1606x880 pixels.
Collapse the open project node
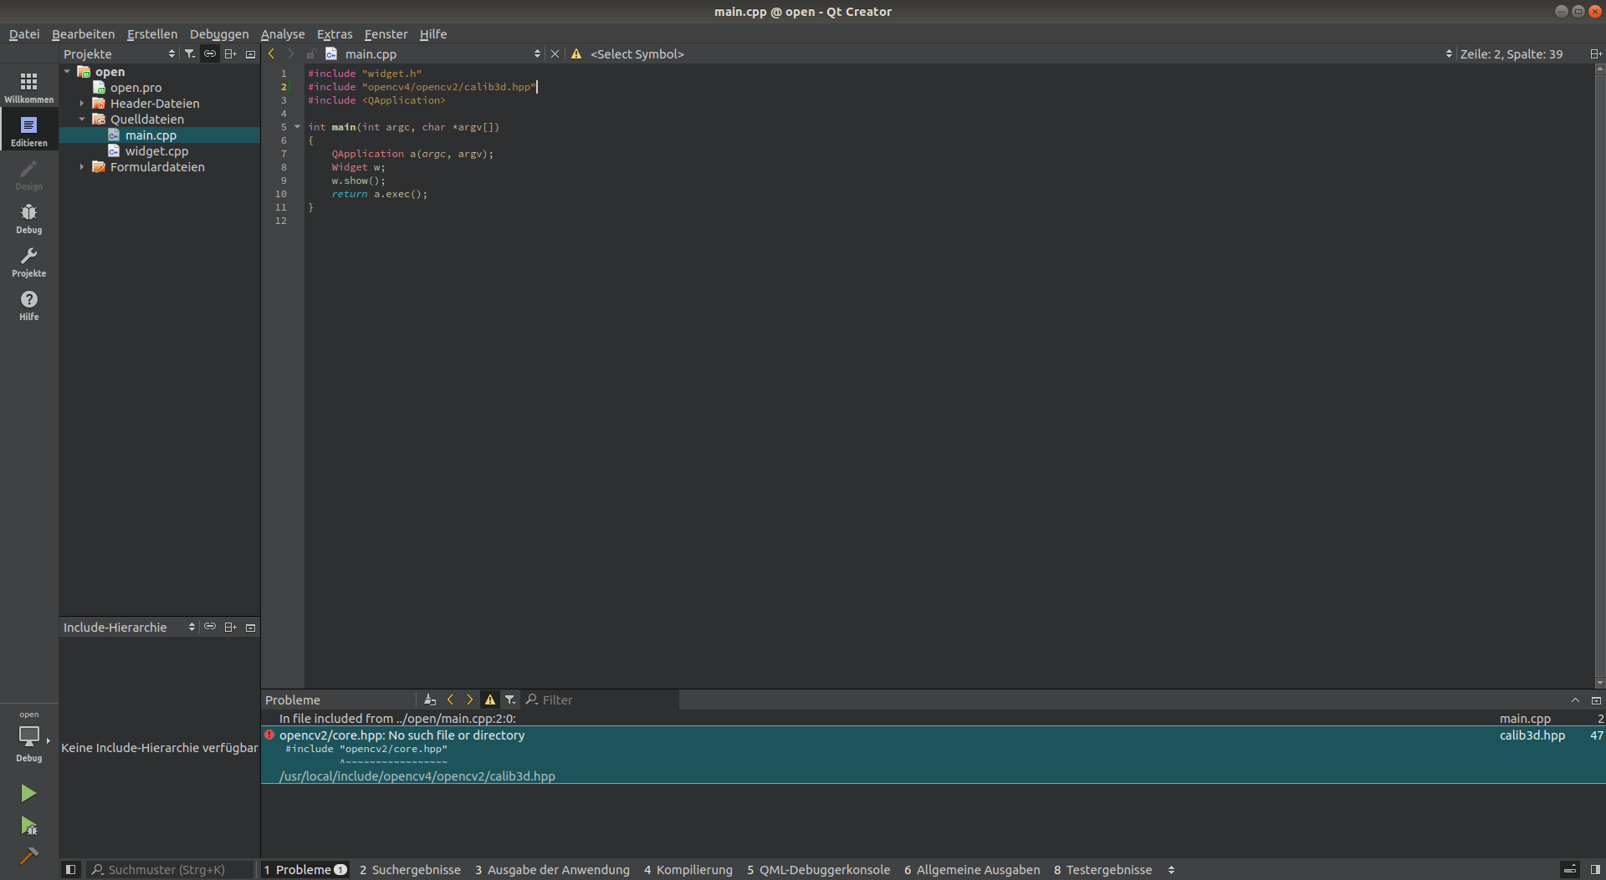pyautogui.click(x=67, y=72)
